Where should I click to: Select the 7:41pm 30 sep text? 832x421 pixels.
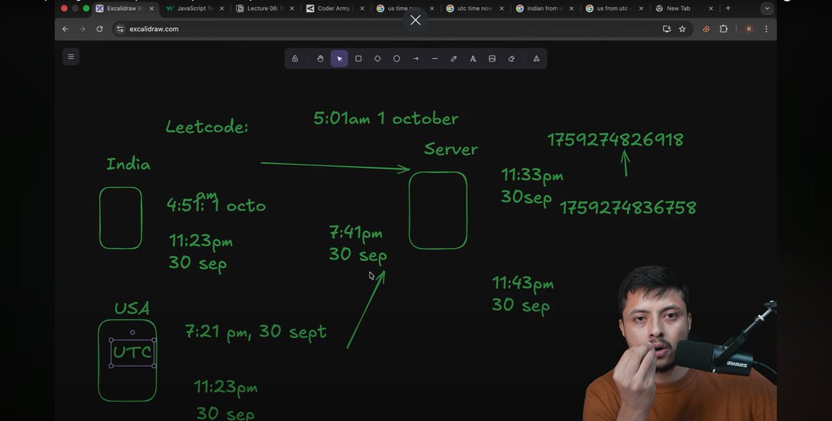click(x=358, y=244)
